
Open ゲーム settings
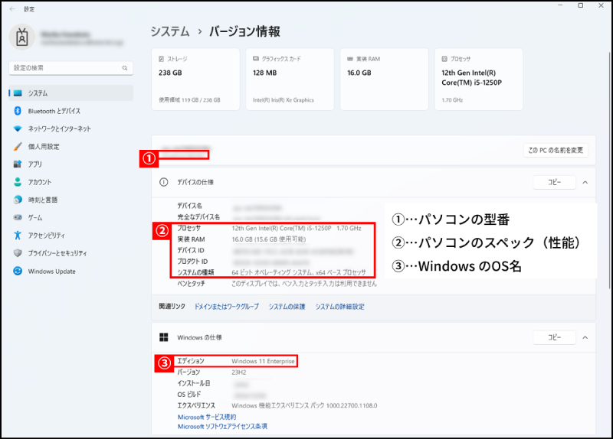pyautogui.click(x=71, y=217)
